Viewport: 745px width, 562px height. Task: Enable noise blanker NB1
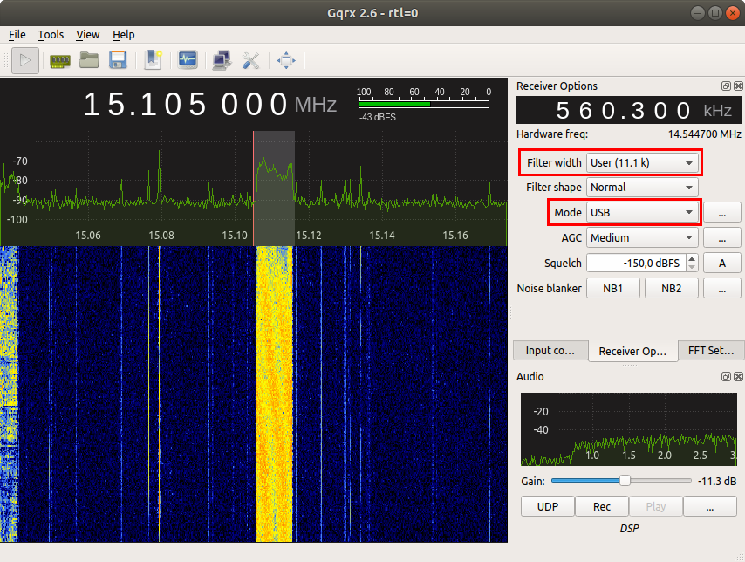pyautogui.click(x=612, y=288)
